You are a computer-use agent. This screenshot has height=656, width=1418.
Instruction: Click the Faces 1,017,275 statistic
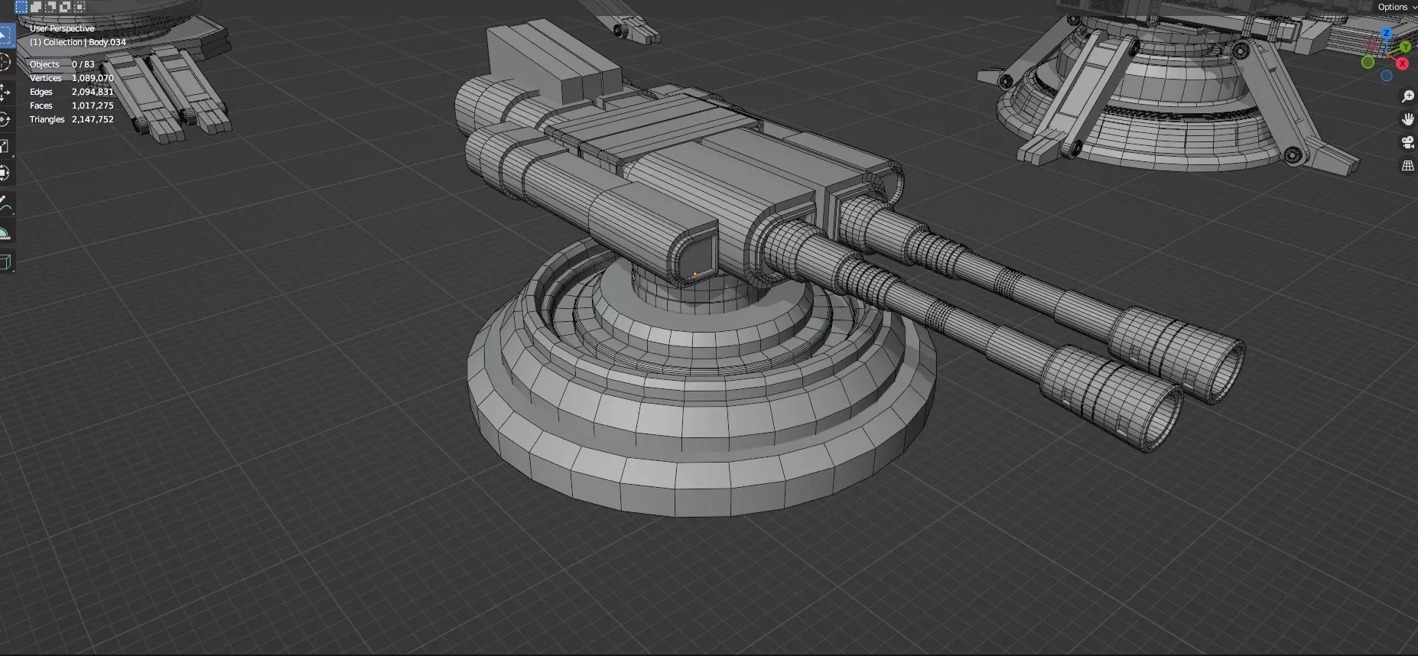[71, 106]
